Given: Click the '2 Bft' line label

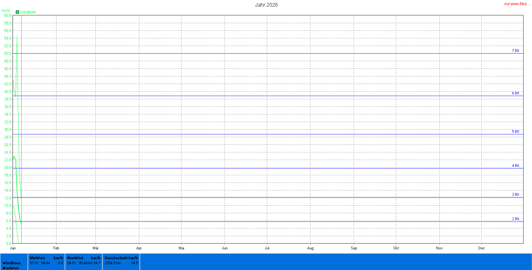Looking at the screenshot, I should [x=516, y=219].
